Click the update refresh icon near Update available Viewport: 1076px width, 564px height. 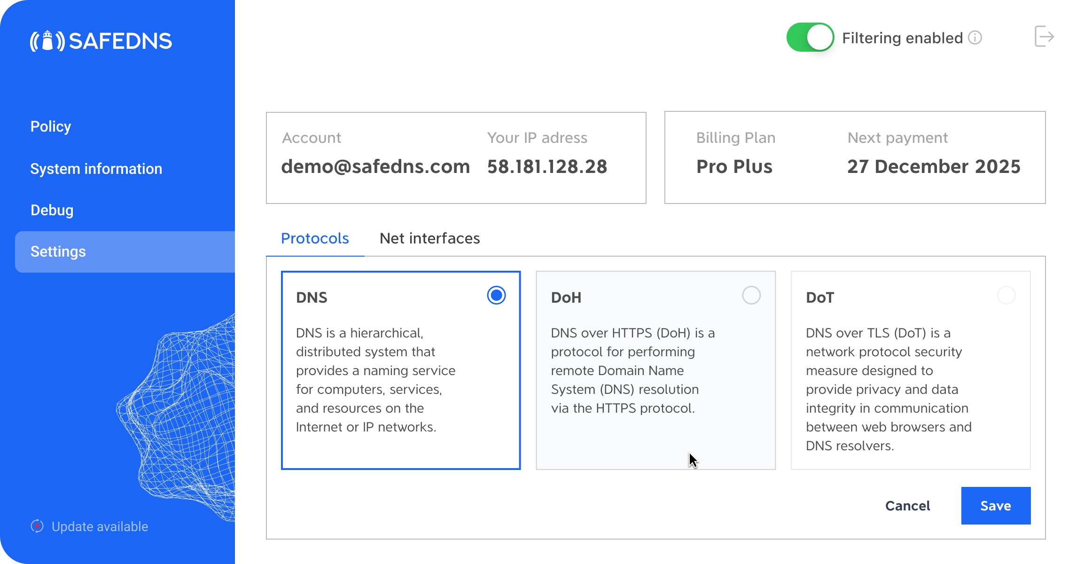[x=37, y=526]
